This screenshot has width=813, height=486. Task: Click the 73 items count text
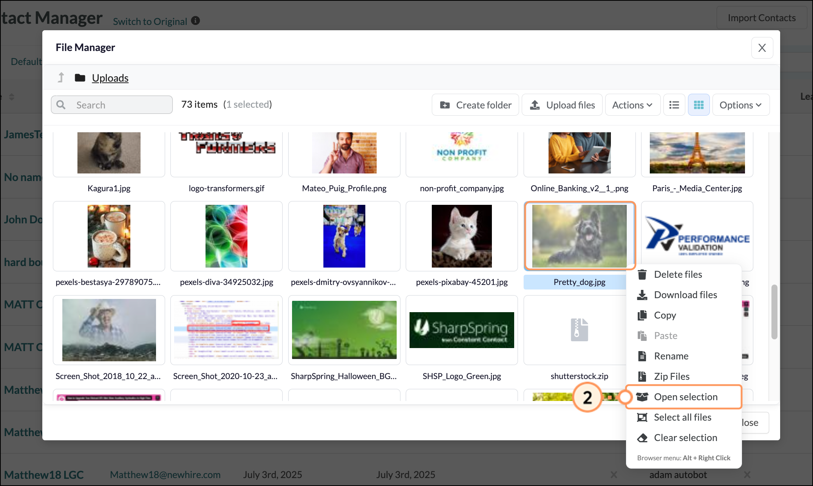click(199, 104)
